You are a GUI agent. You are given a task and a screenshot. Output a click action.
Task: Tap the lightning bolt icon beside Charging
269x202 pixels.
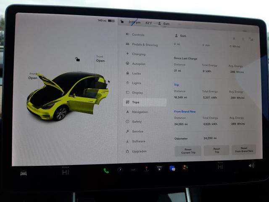click(x=127, y=53)
